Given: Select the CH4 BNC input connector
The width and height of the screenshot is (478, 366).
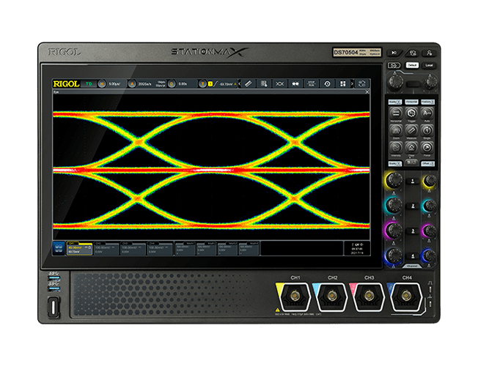Looking at the screenshot, I should click(x=406, y=296).
